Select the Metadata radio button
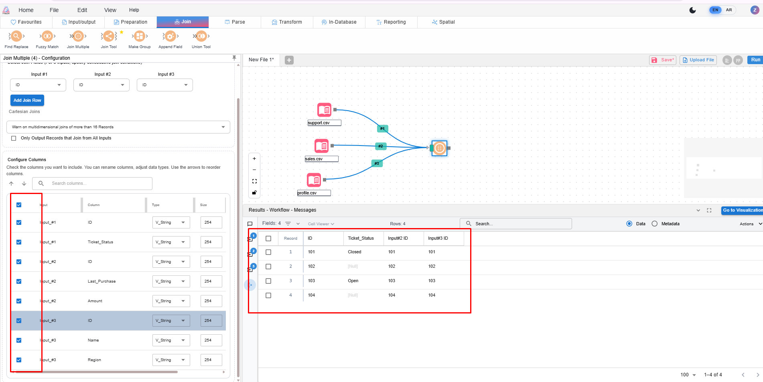Viewport: 763px width, 382px height. [655, 224]
